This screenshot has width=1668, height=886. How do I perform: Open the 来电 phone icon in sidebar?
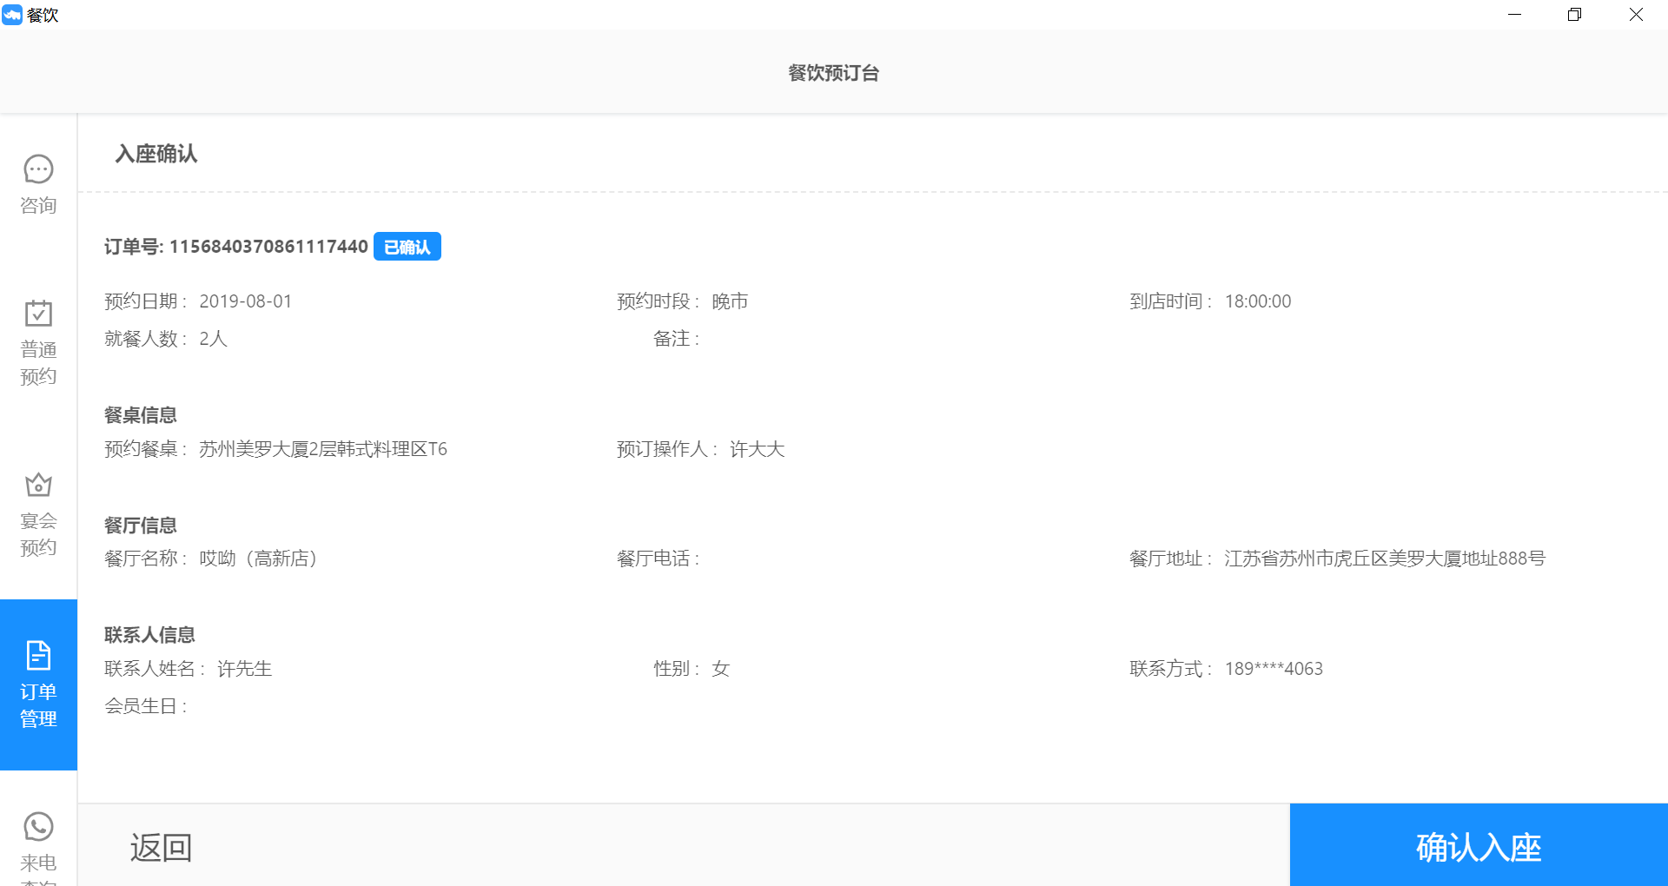pyautogui.click(x=38, y=826)
